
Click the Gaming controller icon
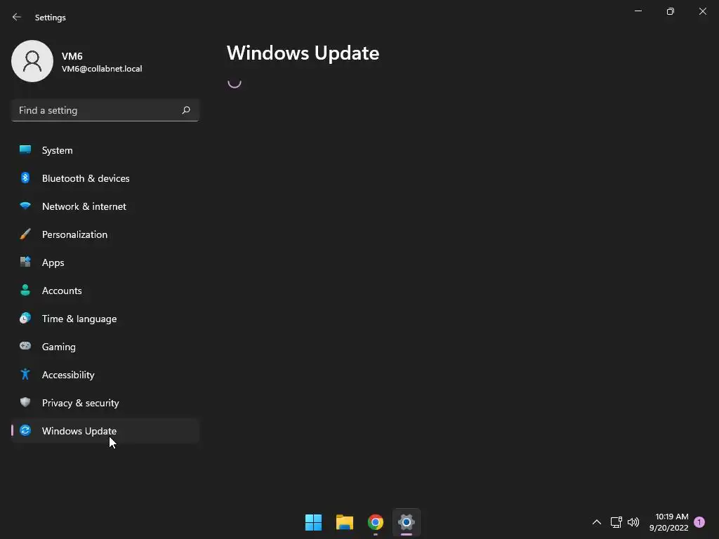[25, 345]
